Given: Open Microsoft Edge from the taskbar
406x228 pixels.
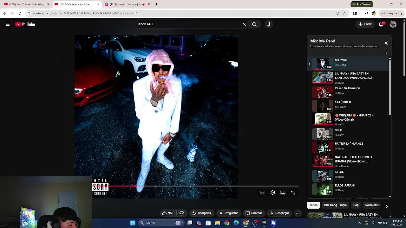Looking at the screenshot, I should [236, 223].
